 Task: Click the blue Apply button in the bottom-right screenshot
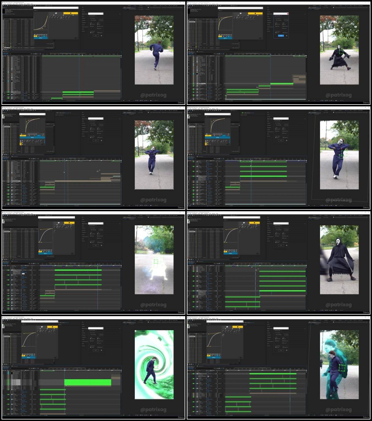click(x=214, y=358)
